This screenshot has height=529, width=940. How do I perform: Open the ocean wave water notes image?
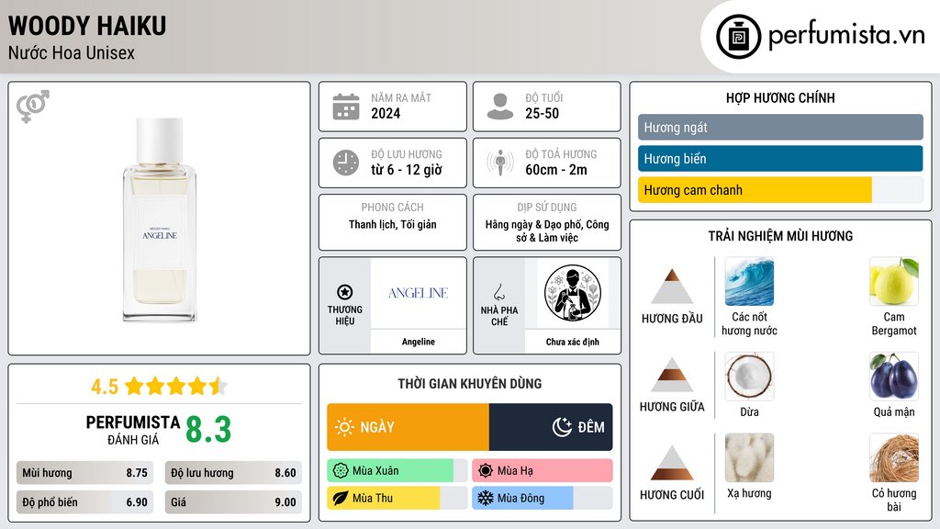coord(749,281)
